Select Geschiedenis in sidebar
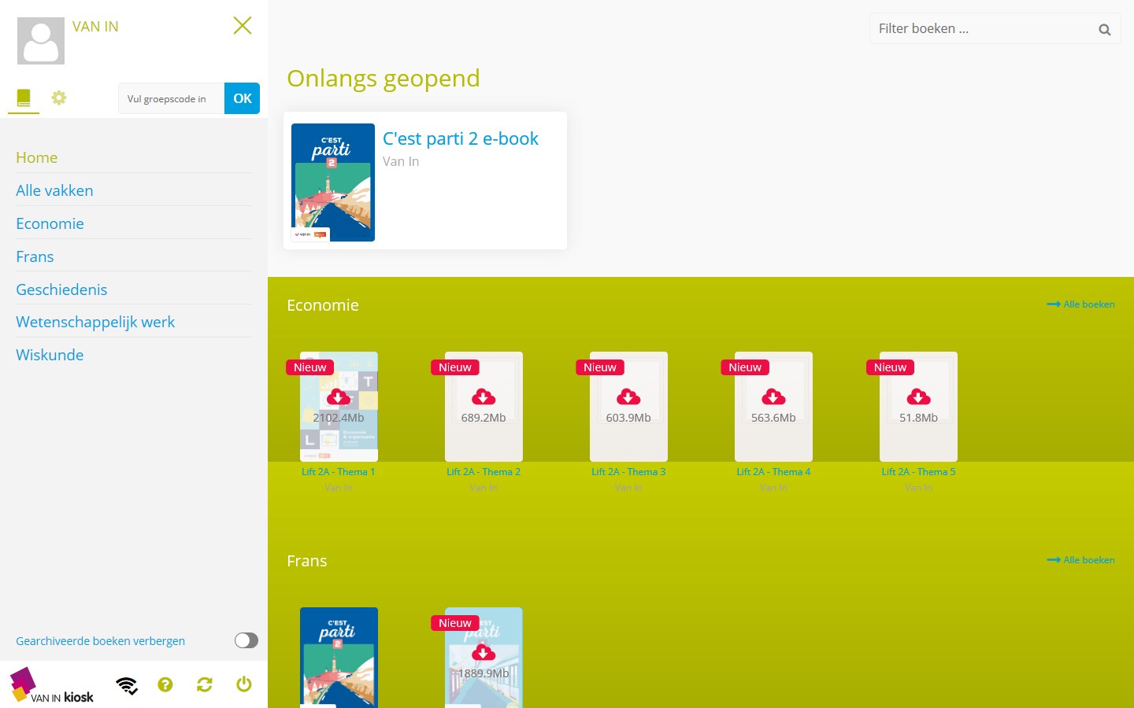Image resolution: width=1134 pixels, height=708 pixels. (x=61, y=289)
